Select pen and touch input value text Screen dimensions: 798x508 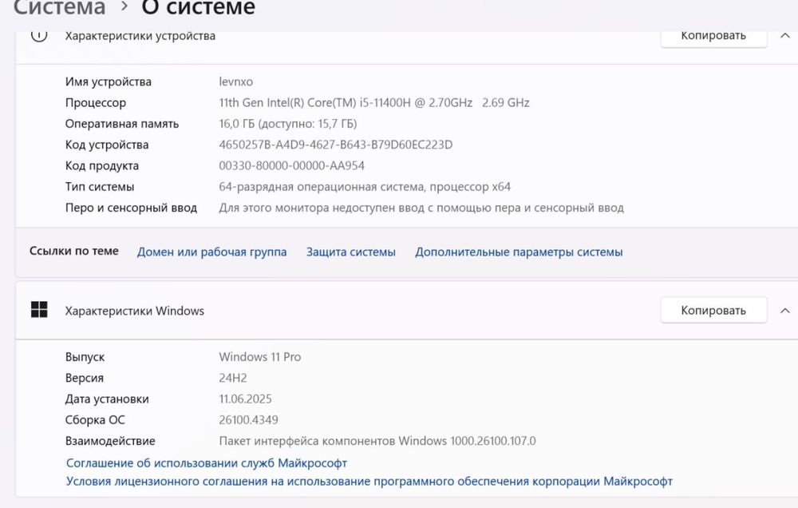(421, 208)
